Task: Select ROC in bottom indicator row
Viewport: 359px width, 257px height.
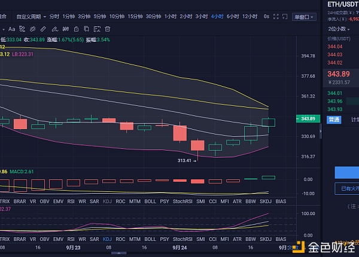Action: click(120, 239)
